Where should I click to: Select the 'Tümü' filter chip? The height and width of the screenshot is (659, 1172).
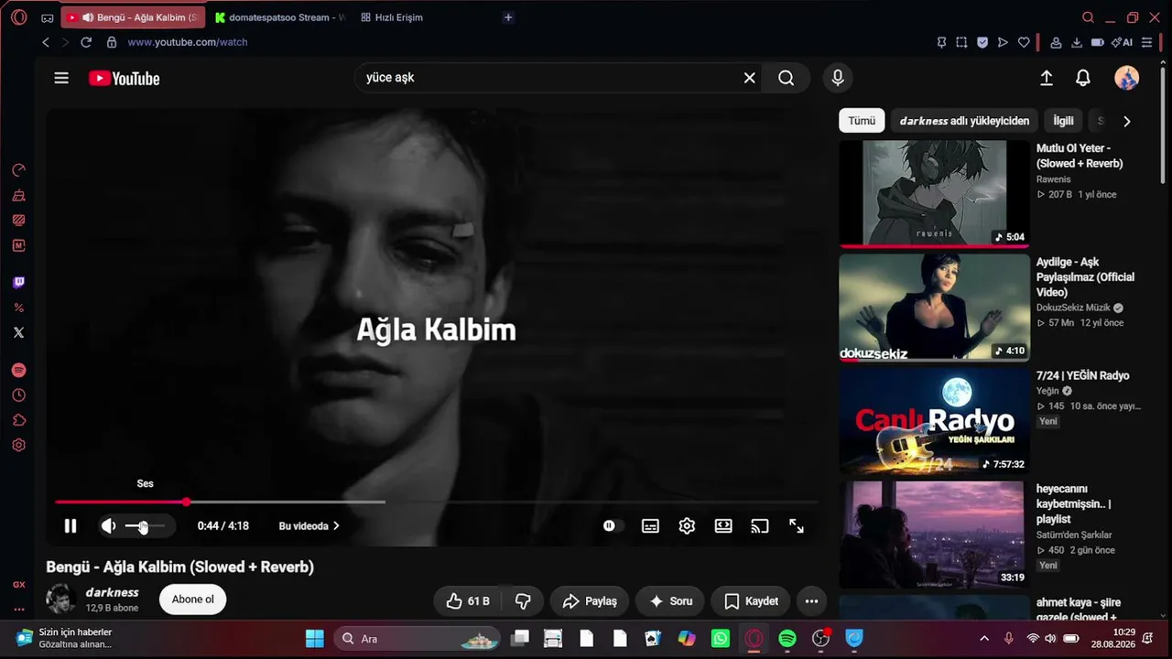862,121
